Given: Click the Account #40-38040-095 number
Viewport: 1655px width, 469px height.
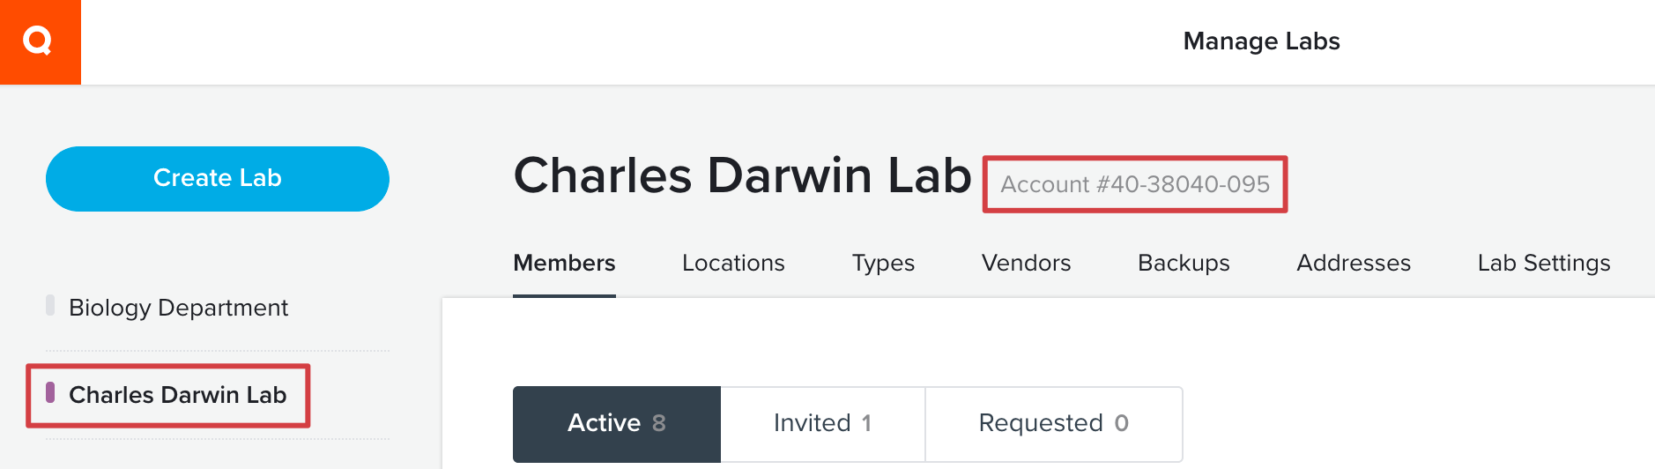Looking at the screenshot, I should 1135,184.
